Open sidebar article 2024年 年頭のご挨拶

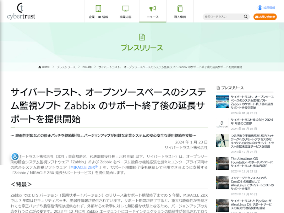[x=252, y=121]
